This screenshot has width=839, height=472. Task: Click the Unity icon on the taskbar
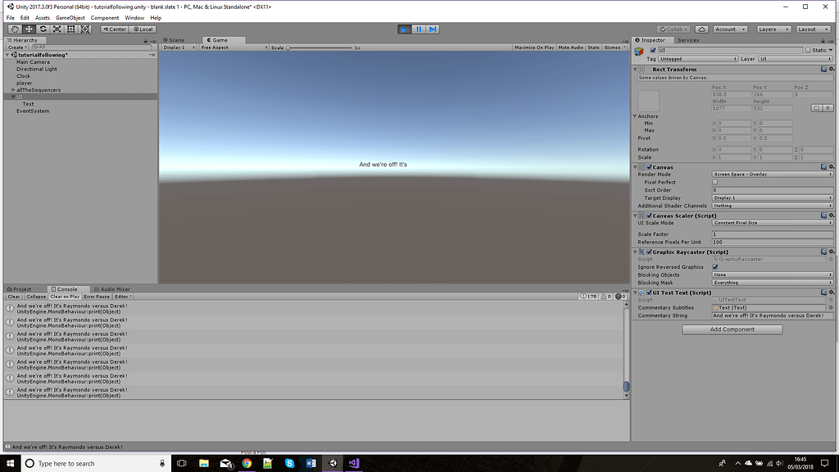pos(332,463)
